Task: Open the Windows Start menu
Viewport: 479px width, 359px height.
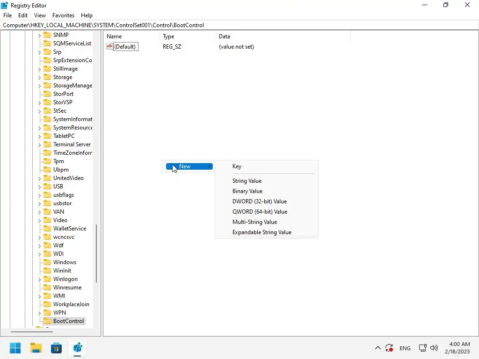Action: click(15, 348)
